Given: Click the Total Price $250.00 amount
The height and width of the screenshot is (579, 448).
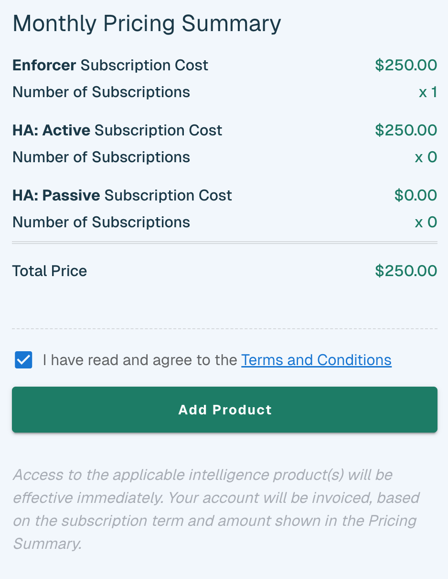Looking at the screenshot, I should coord(406,271).
